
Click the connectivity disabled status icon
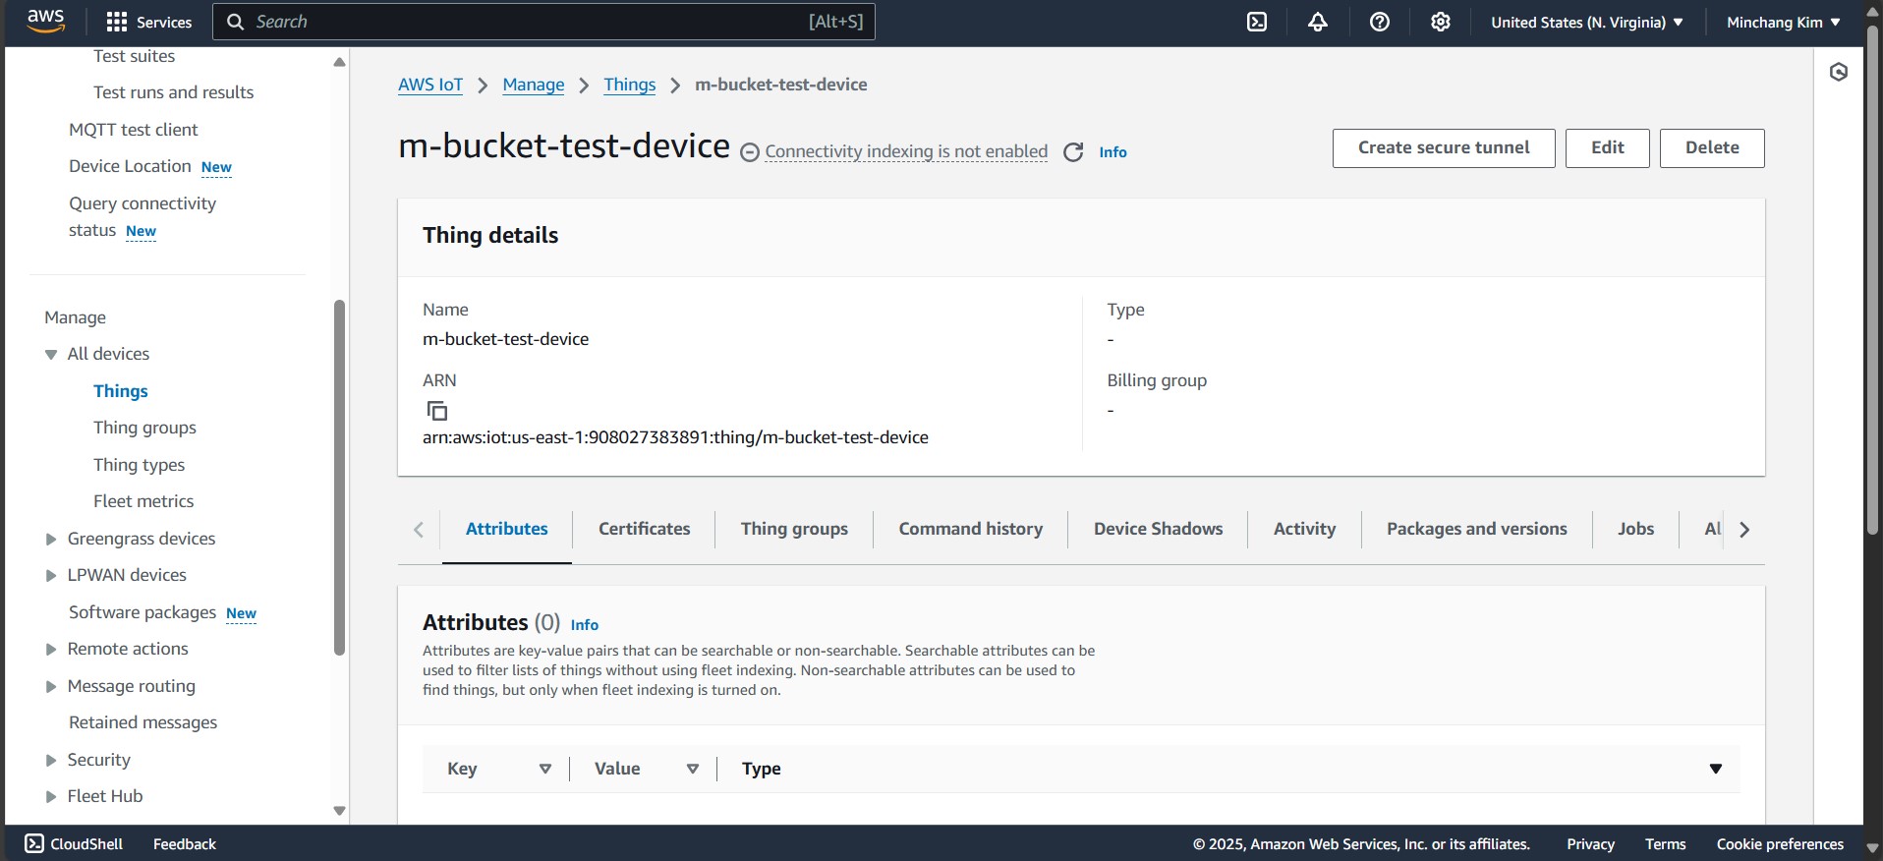tap(750, 152)
